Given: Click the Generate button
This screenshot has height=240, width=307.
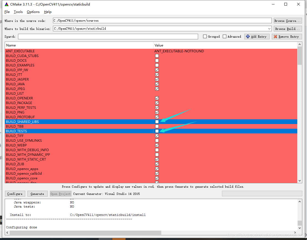Looking at the screenshot, I should [x=37, y=194].
